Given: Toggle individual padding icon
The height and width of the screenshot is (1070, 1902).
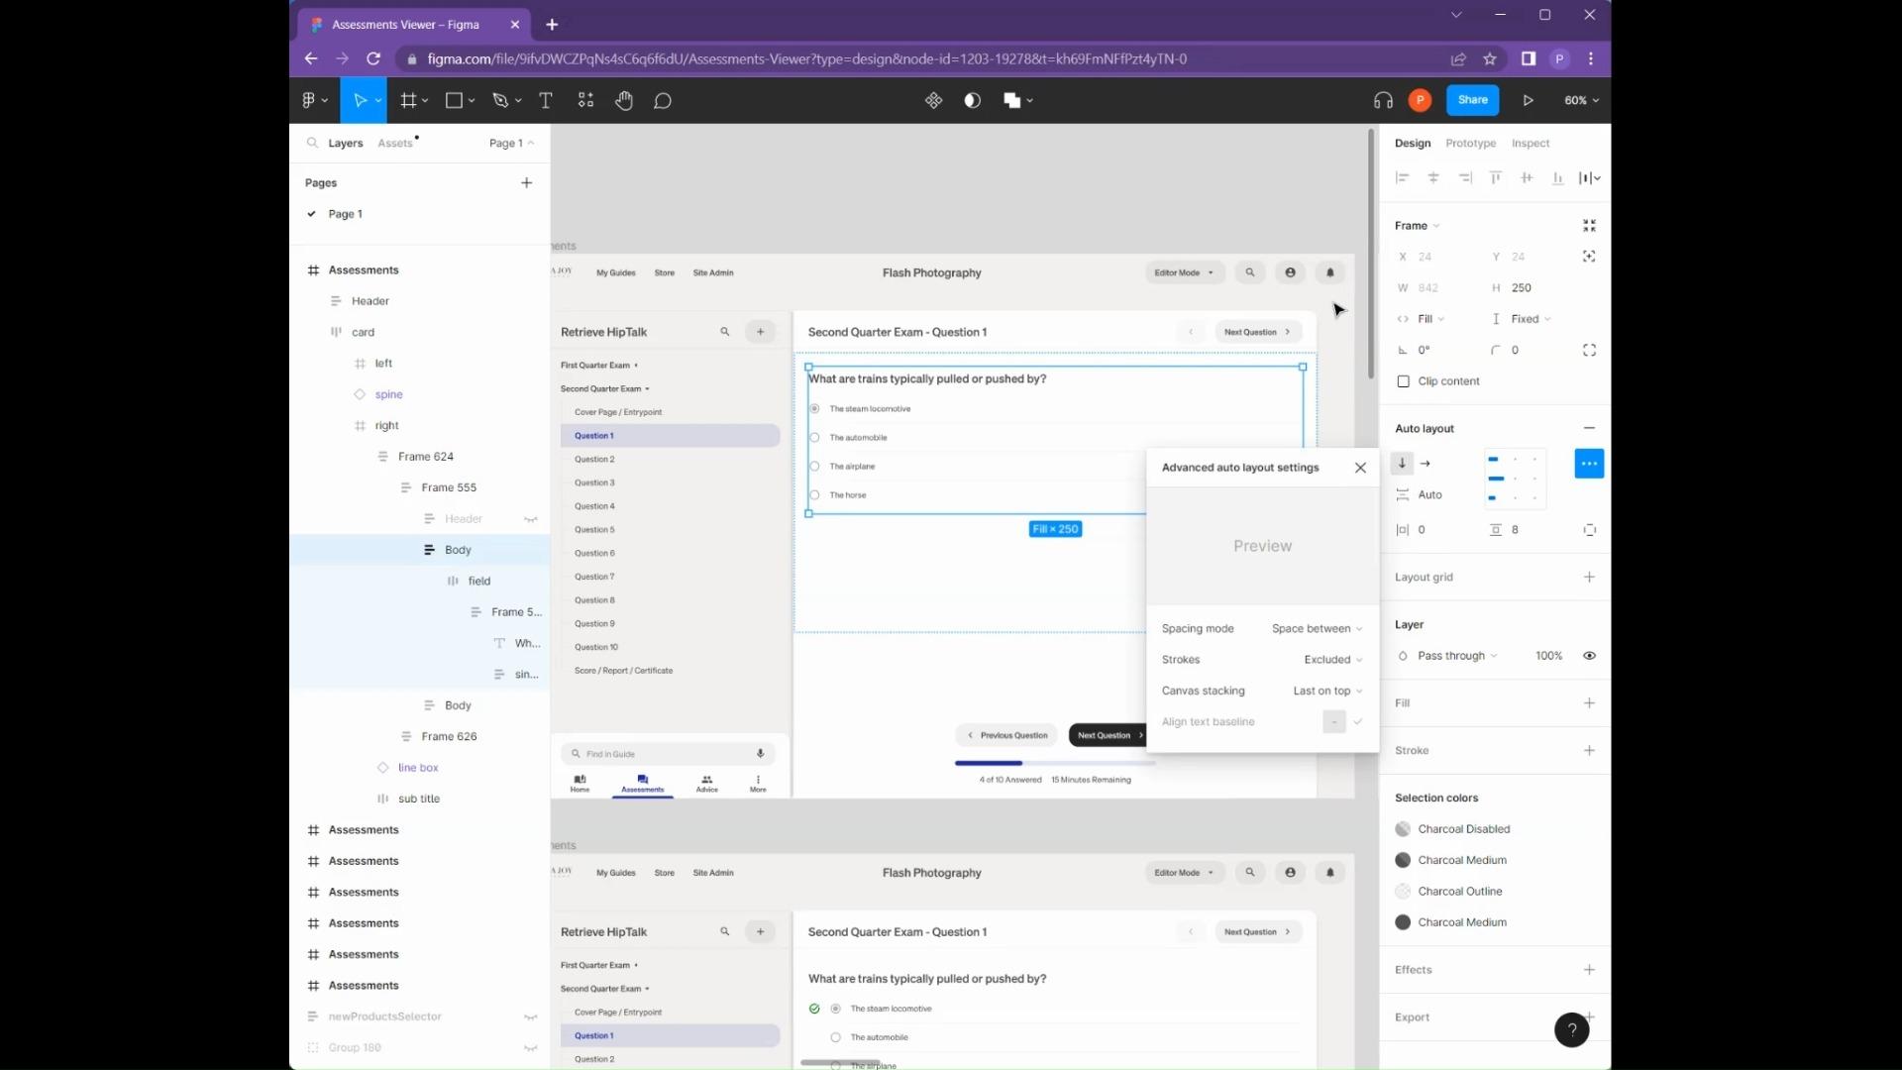Looking at the screenshot, I should [x=1589, y=530].
